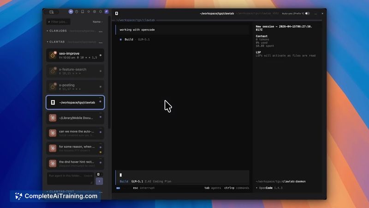
Task: Click the ~/Library/Mobile Docu... Claude icon
Action: [53, 118]
